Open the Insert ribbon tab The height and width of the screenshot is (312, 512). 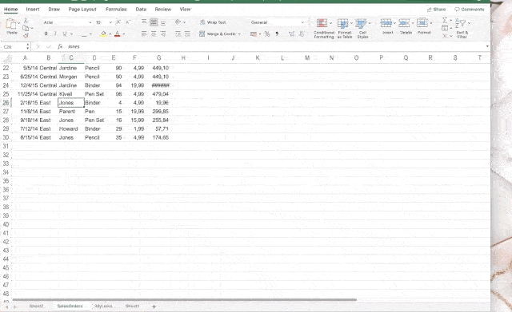[x=33, y=9]
